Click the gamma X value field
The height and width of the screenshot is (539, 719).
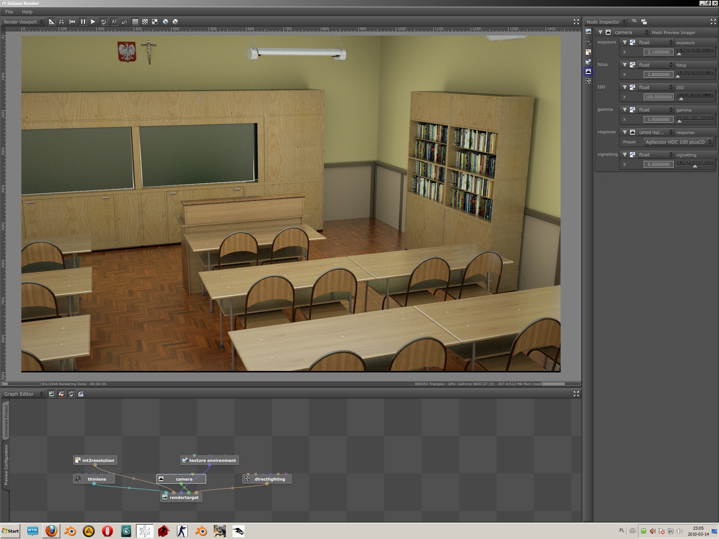pyautogui.click(x=658, y=119)
